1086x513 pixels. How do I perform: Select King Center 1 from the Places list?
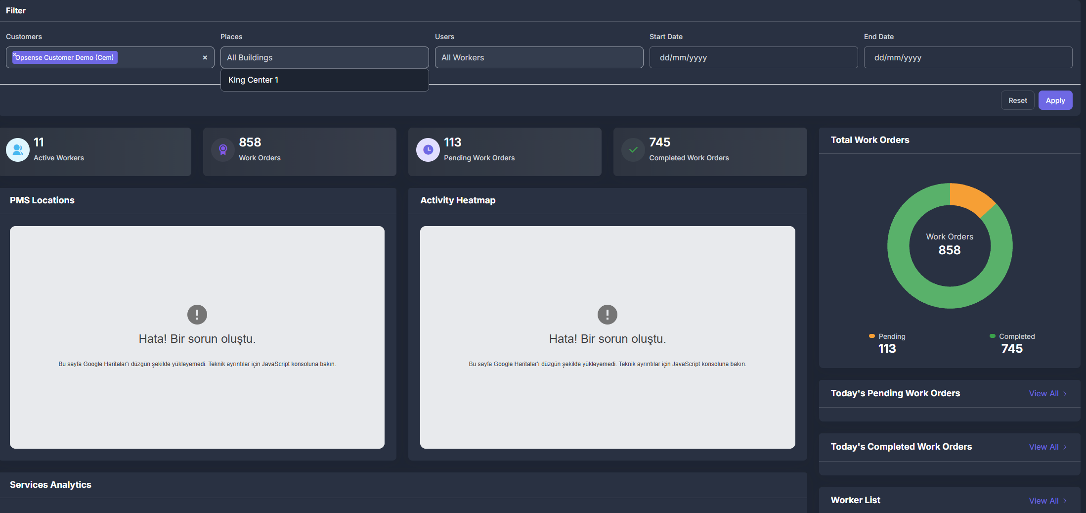[324, 80]
